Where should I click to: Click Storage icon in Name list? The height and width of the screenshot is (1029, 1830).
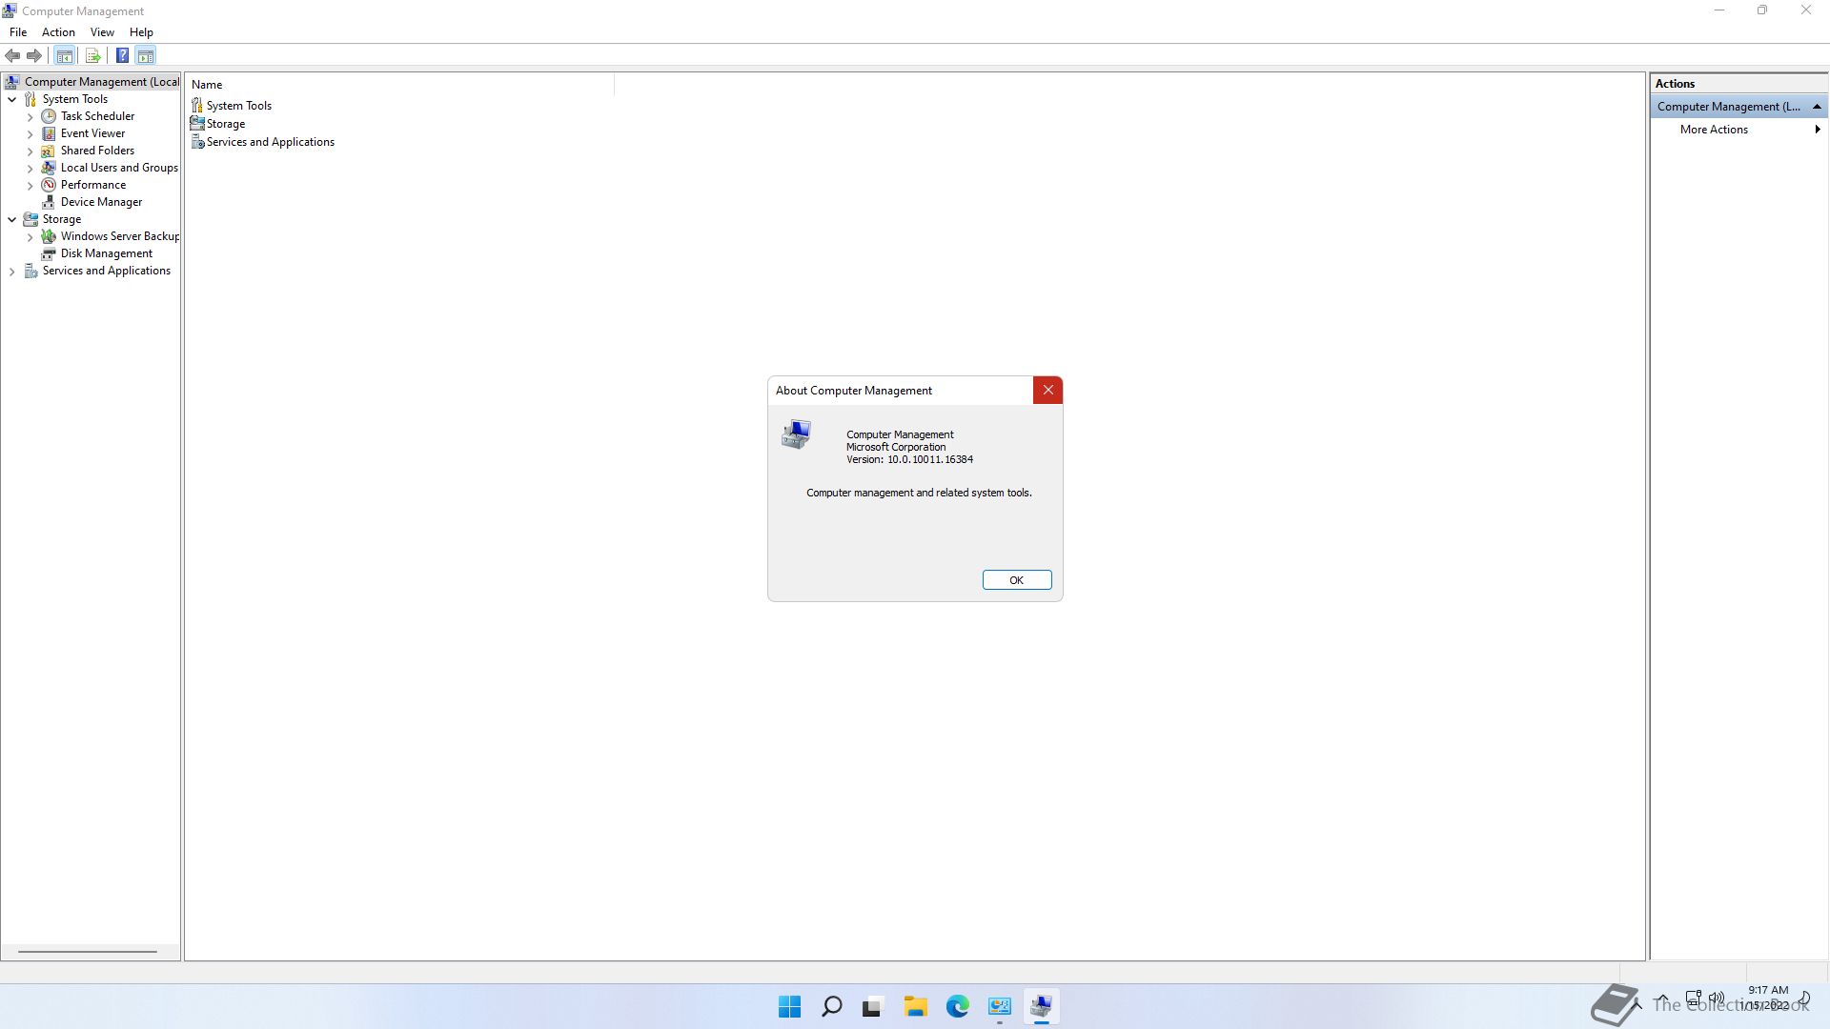click(197, 124)
